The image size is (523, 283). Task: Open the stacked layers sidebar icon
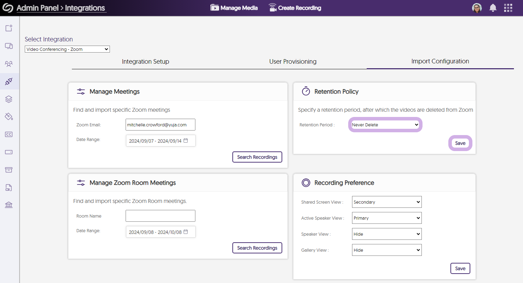9,99
